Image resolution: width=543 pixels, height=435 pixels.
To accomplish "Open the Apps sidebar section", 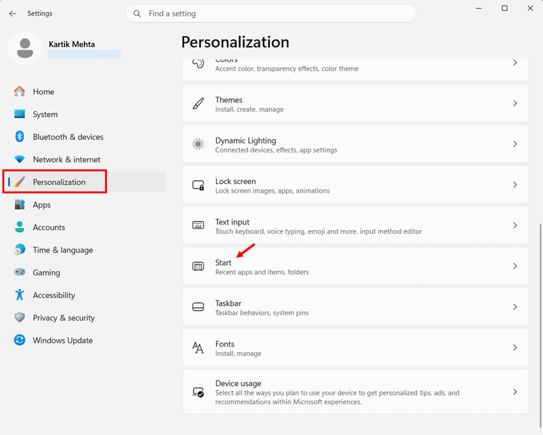I will pos(42,205).
